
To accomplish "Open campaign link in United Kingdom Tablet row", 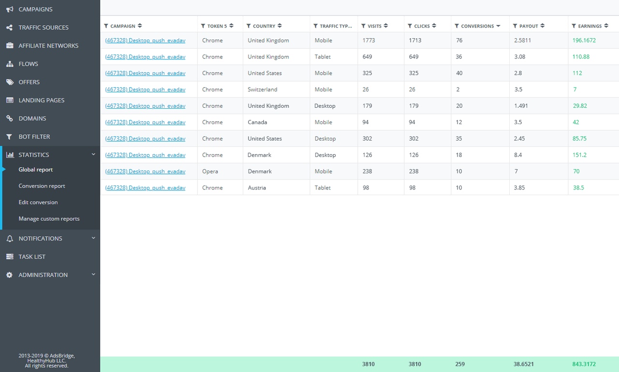I will [x=145, y=57].
